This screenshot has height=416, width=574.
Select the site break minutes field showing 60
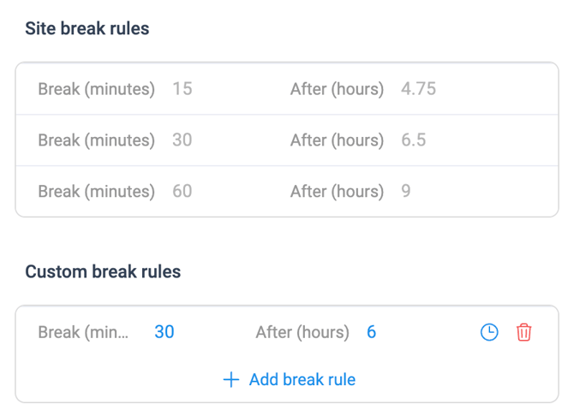(x=182, y=191)
